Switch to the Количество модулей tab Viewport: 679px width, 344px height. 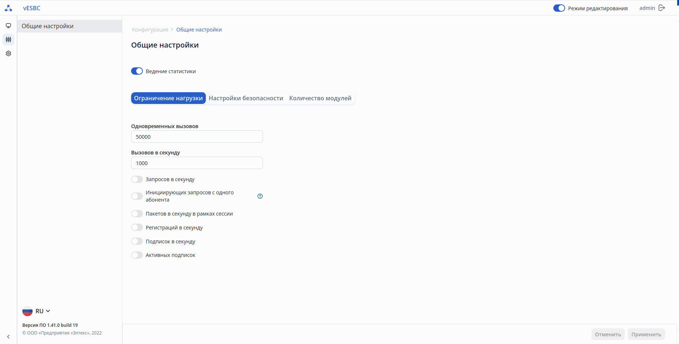[x=320, y=98]
